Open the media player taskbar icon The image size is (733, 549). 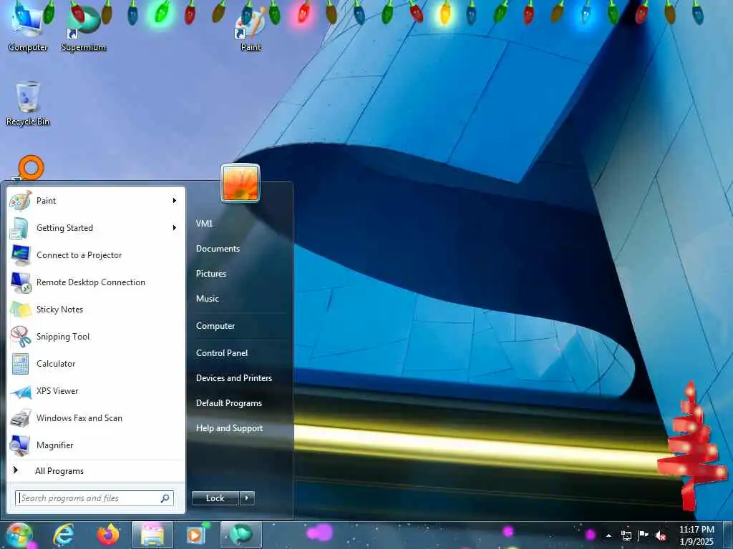pyautogui.click(x=196, y=535)
